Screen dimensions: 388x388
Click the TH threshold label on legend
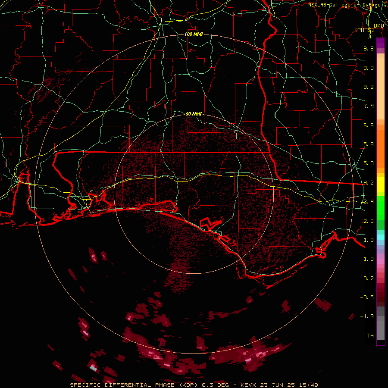point(370,336)
